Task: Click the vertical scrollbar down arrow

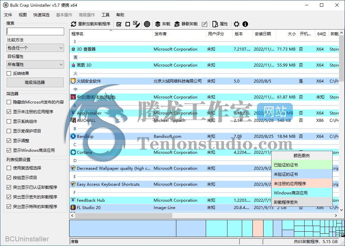Action: (341, 210)
